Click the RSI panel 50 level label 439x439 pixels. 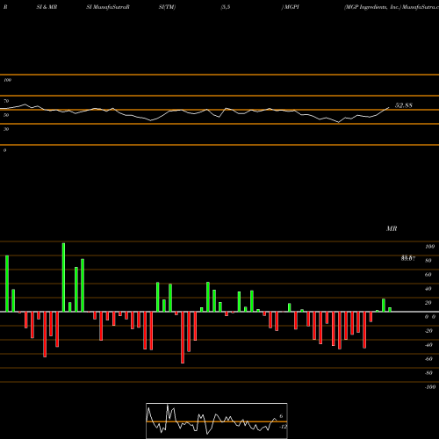(6, 115)
